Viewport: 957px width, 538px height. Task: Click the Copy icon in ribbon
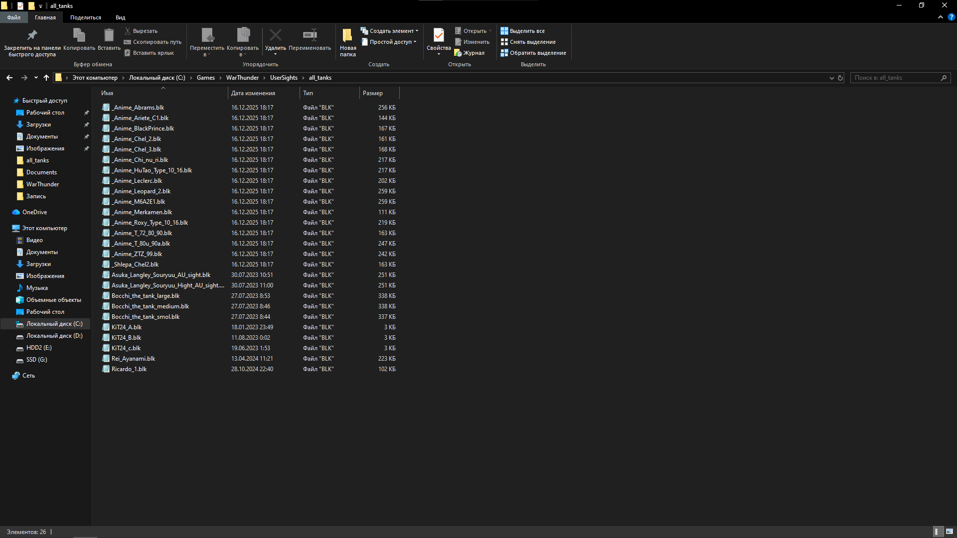79,35
